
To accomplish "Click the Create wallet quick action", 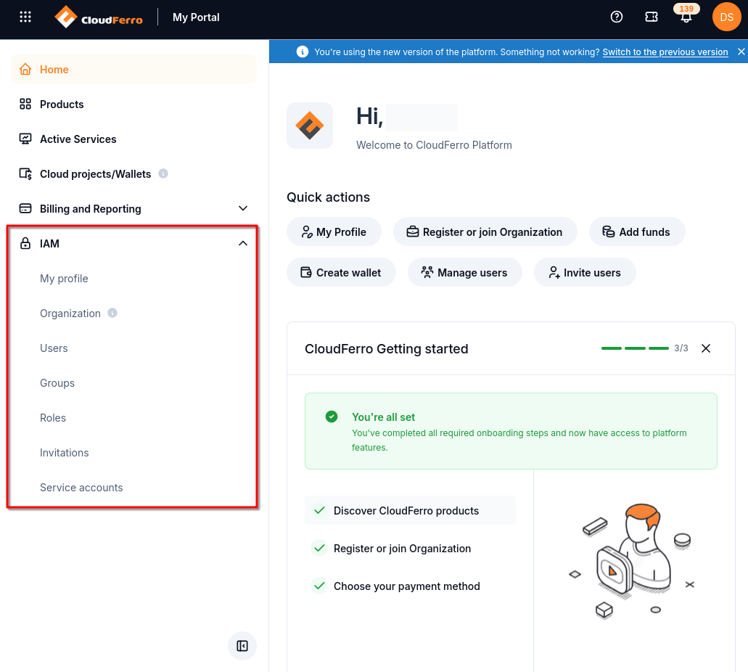I will (x=341, y=273).
